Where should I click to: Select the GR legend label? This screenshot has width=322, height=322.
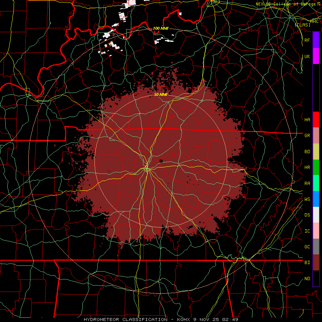pyautogui.click(x=307, y=136)
